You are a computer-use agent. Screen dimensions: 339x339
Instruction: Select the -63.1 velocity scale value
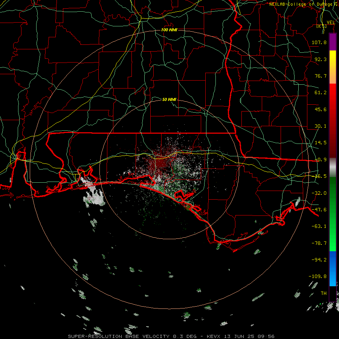point(319,226)
